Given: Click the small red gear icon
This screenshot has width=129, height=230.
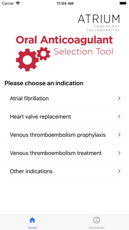Looking at the screenshot, I should point(43,54).
